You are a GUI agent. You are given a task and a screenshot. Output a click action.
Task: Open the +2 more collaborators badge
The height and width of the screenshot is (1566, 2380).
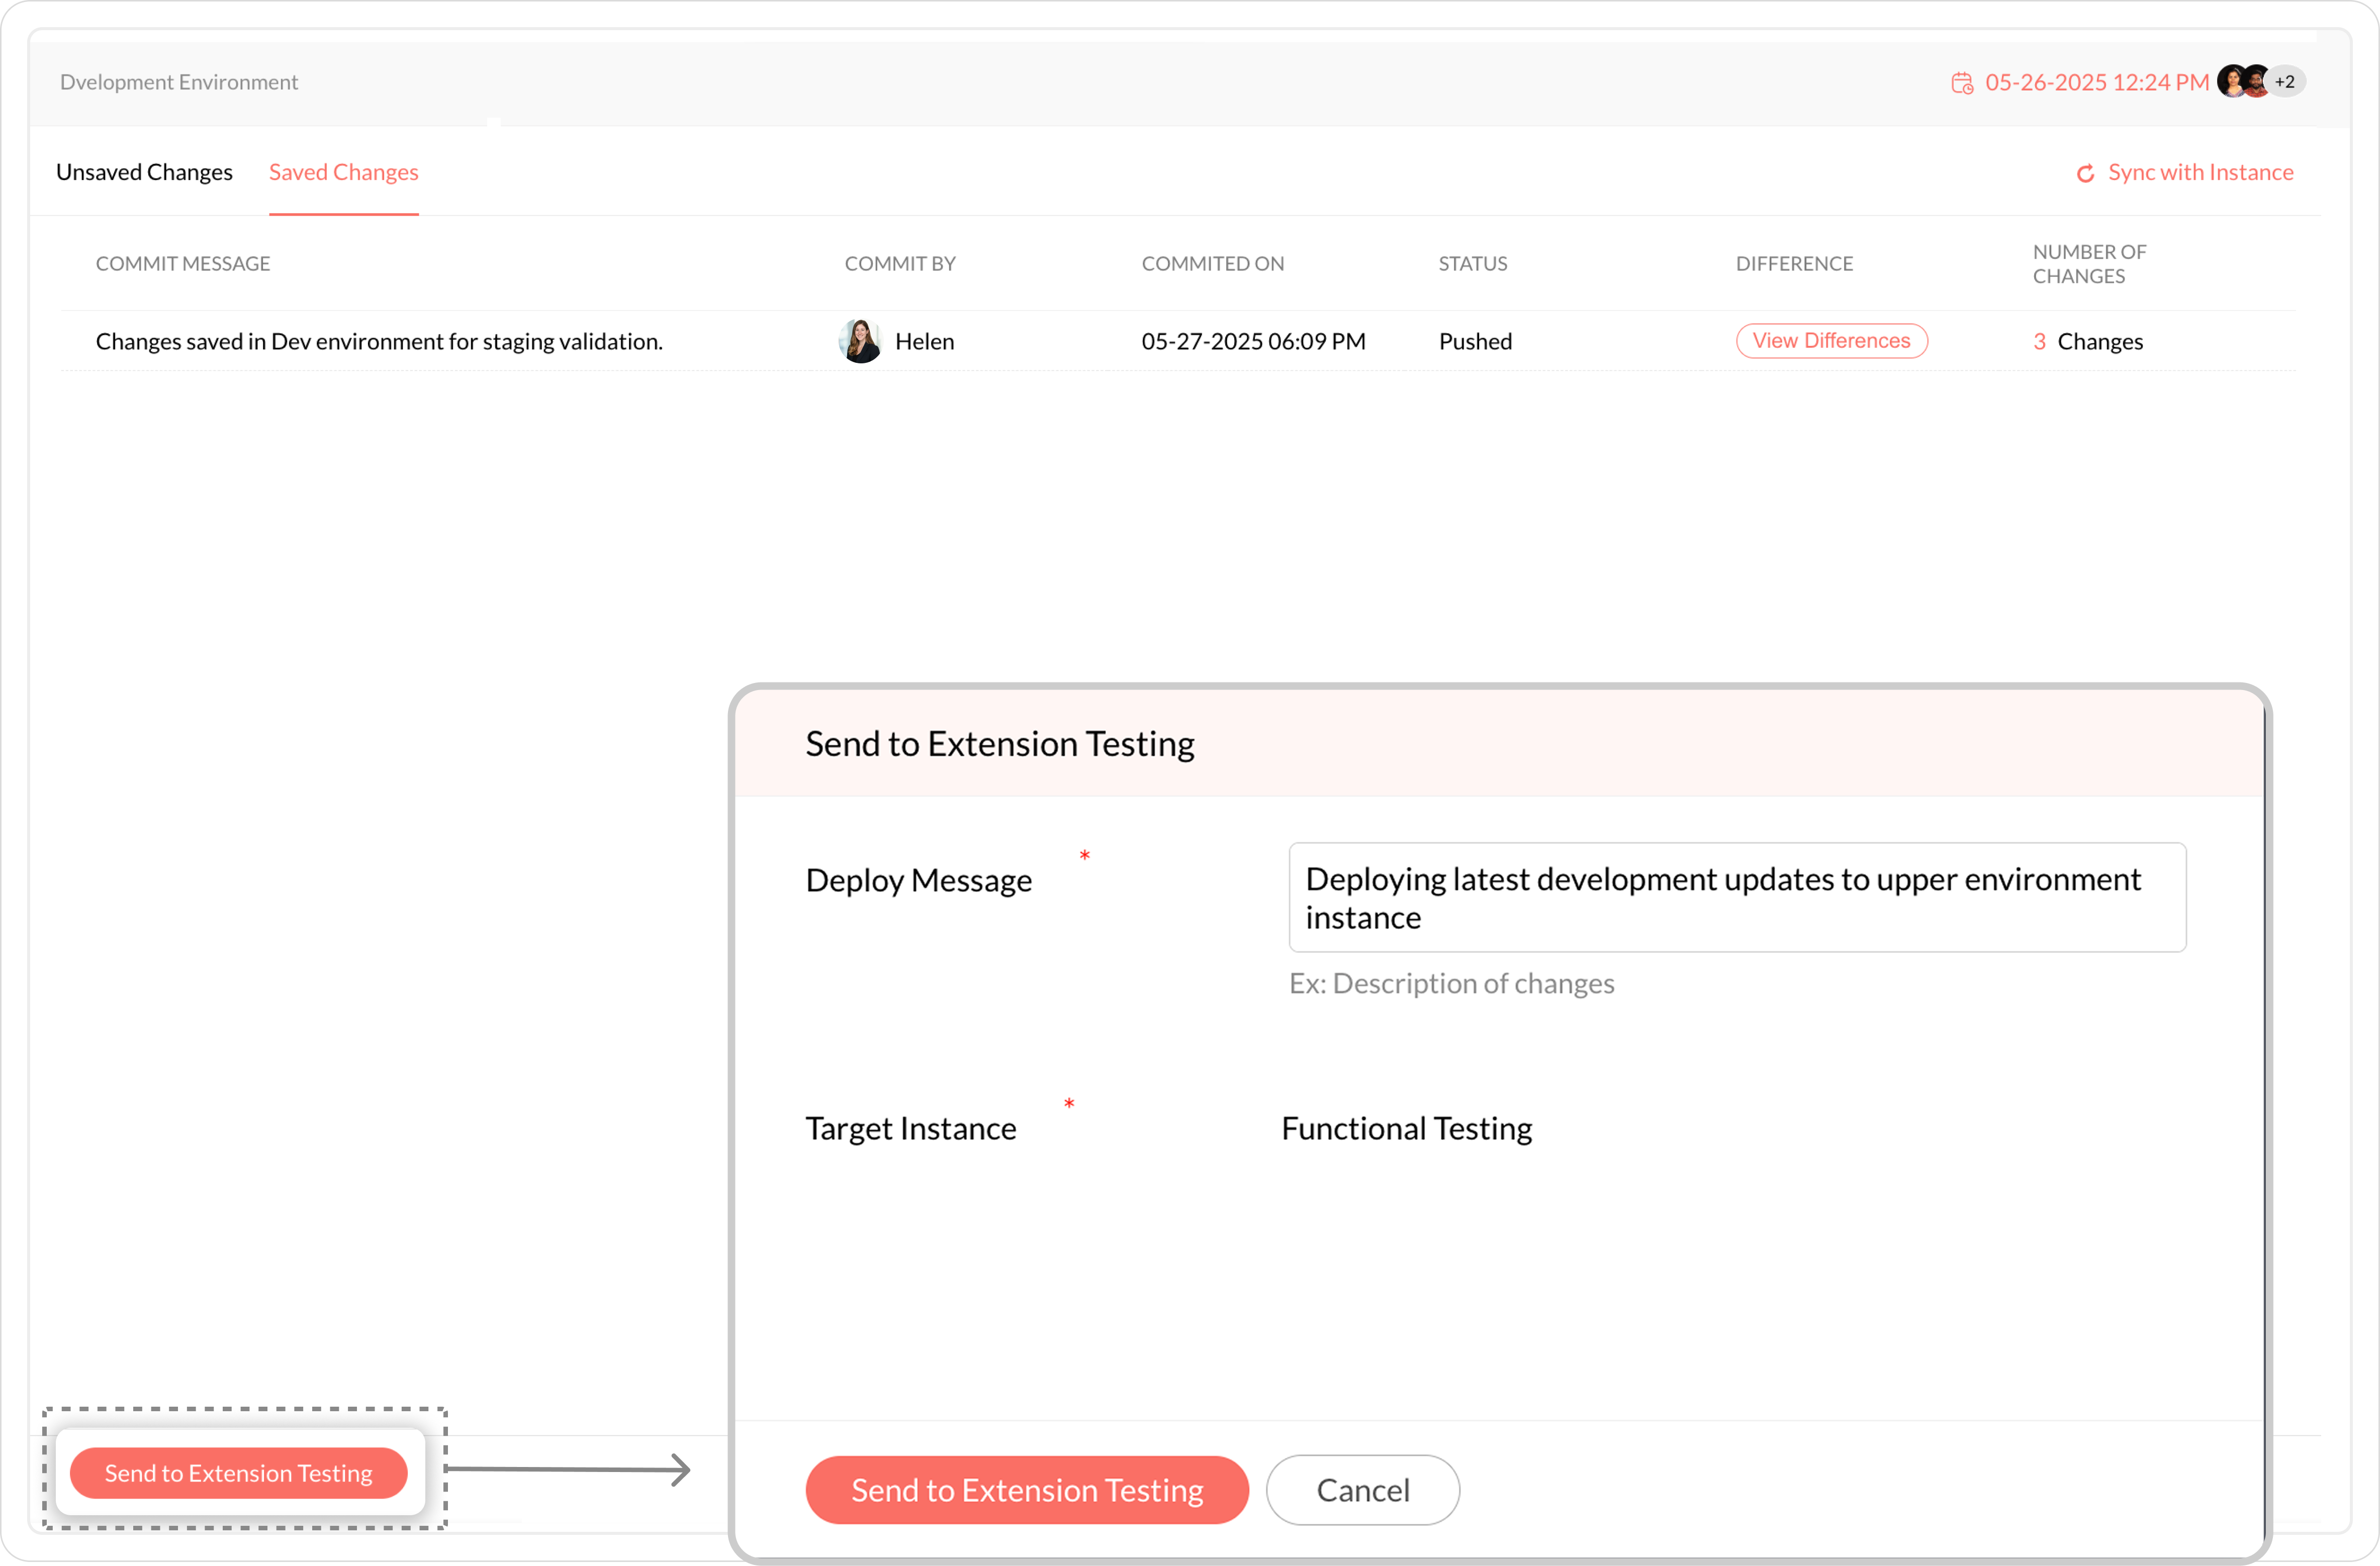[x=2286, y=82]
